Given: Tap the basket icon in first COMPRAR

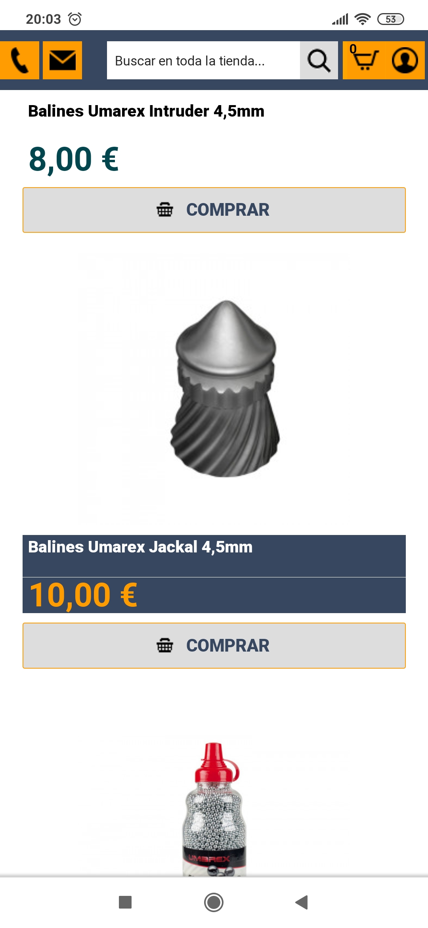Looking at the screenshot, I should [x=165, y=209].
